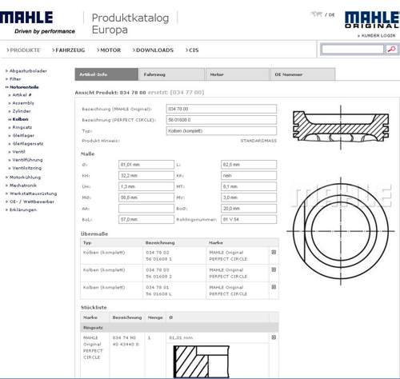Expand the 034 78 01 oversize row

274,287
